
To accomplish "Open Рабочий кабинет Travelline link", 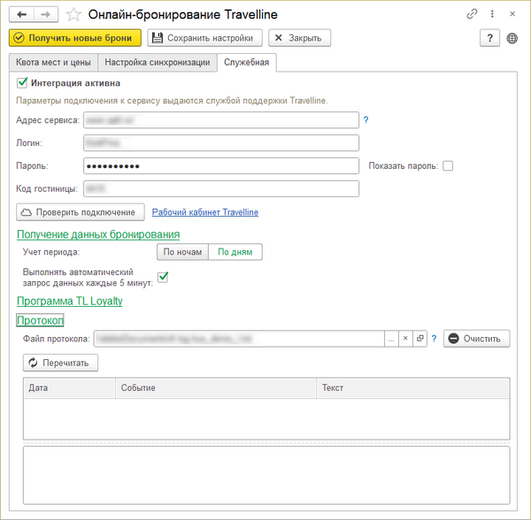I will pos(205,212).
